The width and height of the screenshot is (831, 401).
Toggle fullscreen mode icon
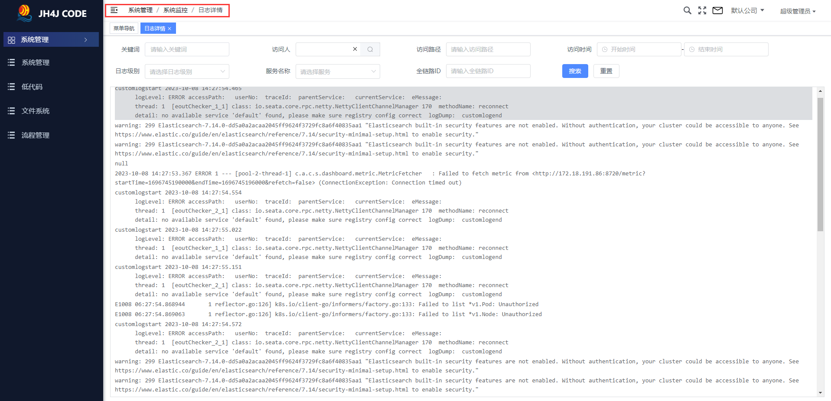(702, 10)
